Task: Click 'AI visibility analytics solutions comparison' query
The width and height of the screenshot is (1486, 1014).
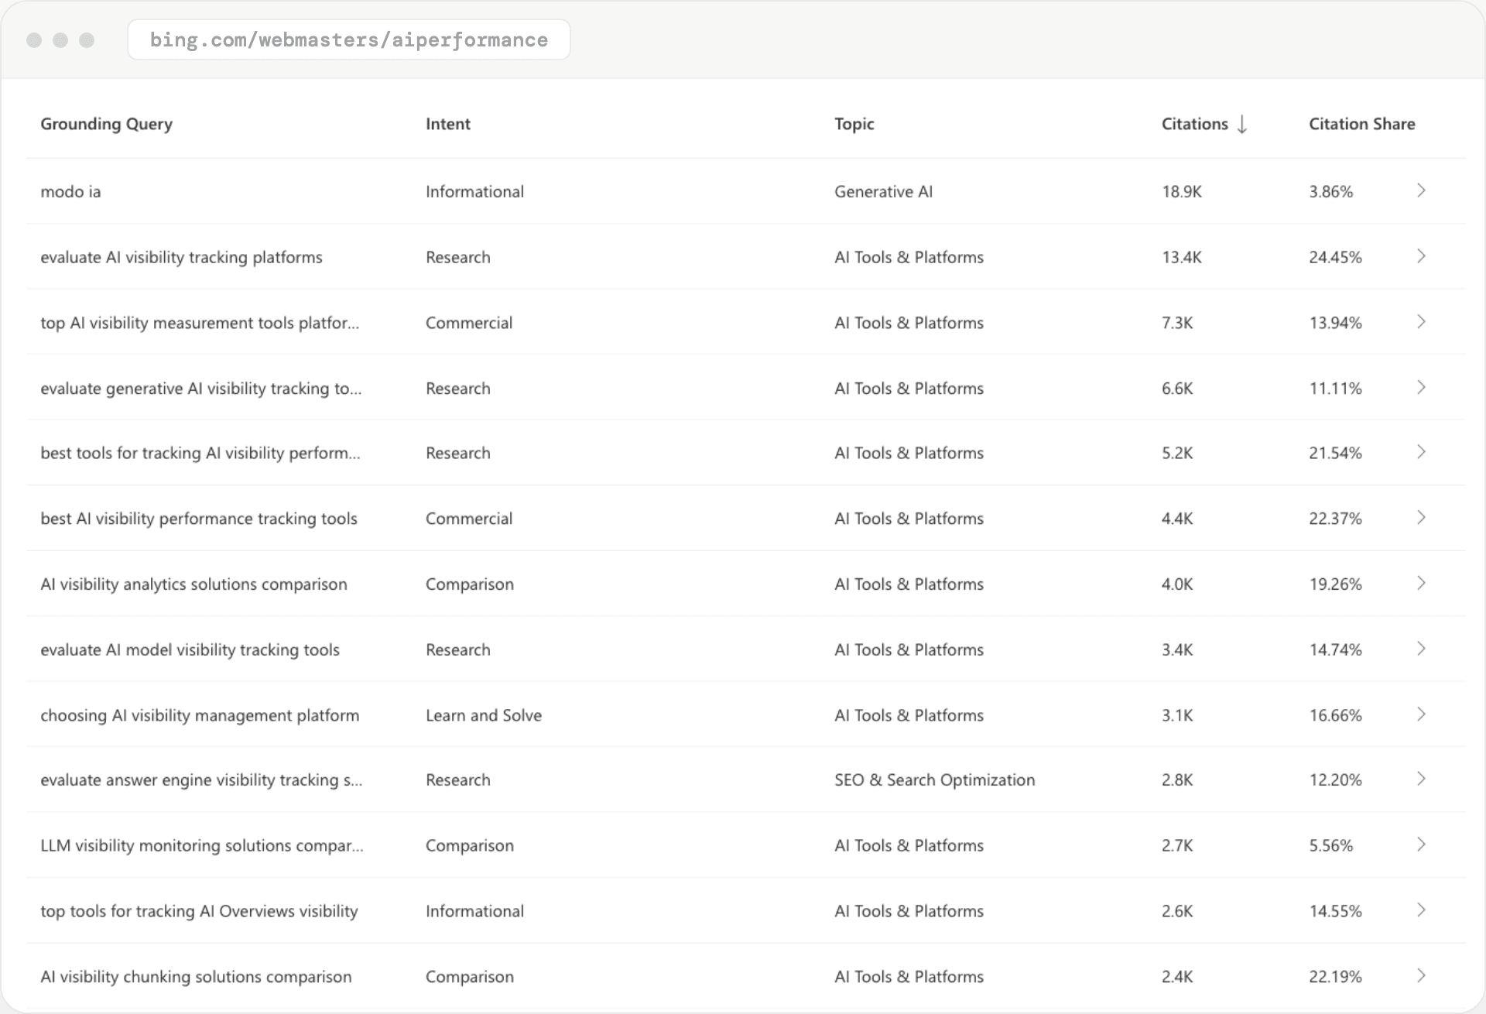Action: tap(193, 584)
